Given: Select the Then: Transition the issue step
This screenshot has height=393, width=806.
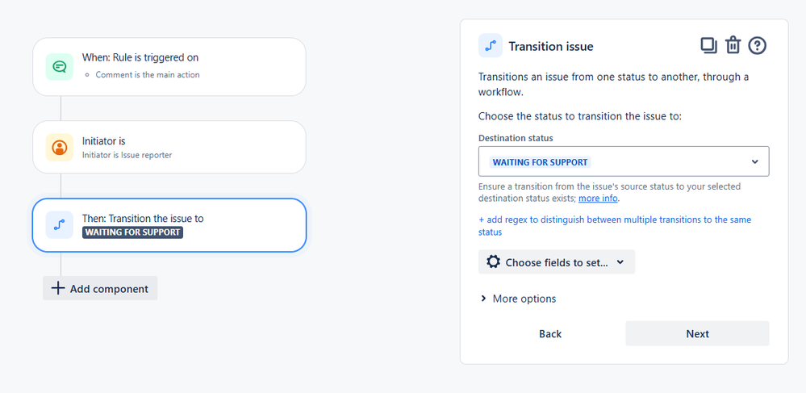Looking at the screenshot, I should tap(169, 225).
